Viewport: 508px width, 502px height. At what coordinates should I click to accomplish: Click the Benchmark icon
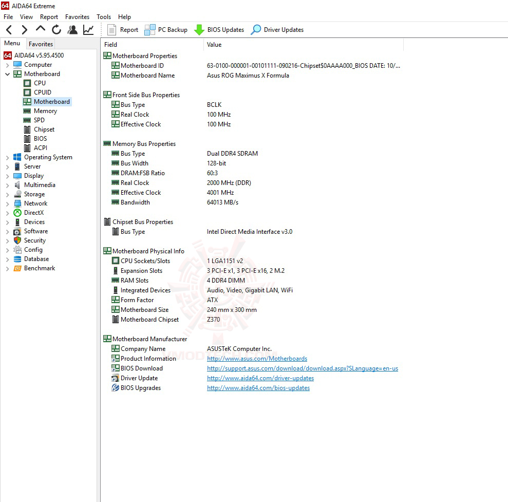click(17, 268)
